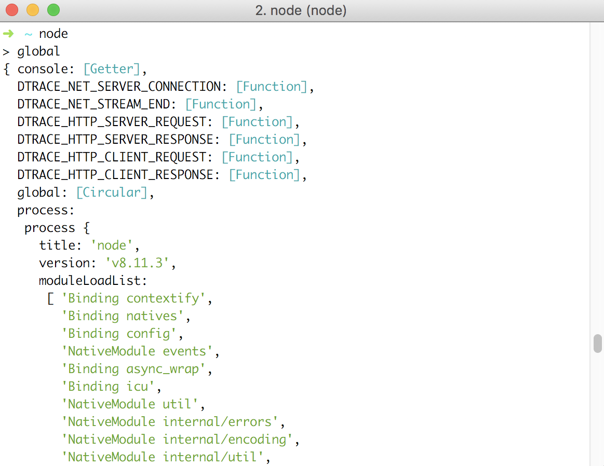Click the 'NativeModule internal/encoding' entry
The width and height of the screenshot is (604, 466).
pos(177,440)
